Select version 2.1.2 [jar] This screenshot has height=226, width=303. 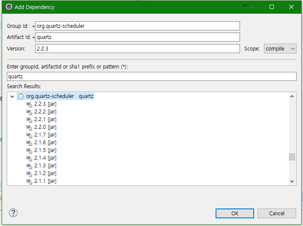pos(45,173)
